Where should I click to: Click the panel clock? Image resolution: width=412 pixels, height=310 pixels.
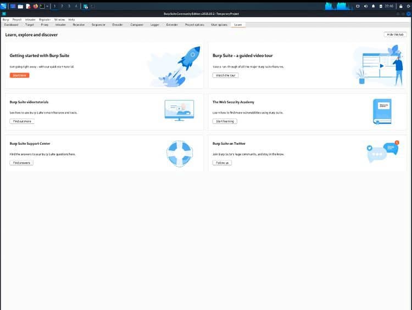pyautogui.click(x=389, y=6)
